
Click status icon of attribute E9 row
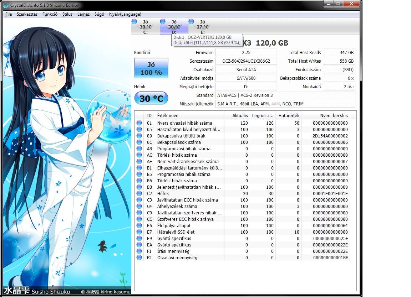point(139,238)
